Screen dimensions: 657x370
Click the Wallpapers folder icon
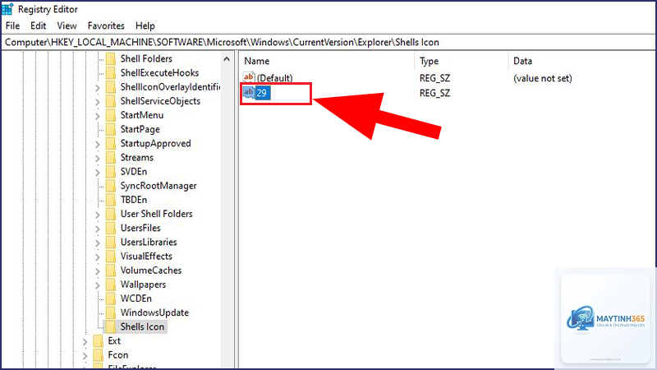coord(111,284)
